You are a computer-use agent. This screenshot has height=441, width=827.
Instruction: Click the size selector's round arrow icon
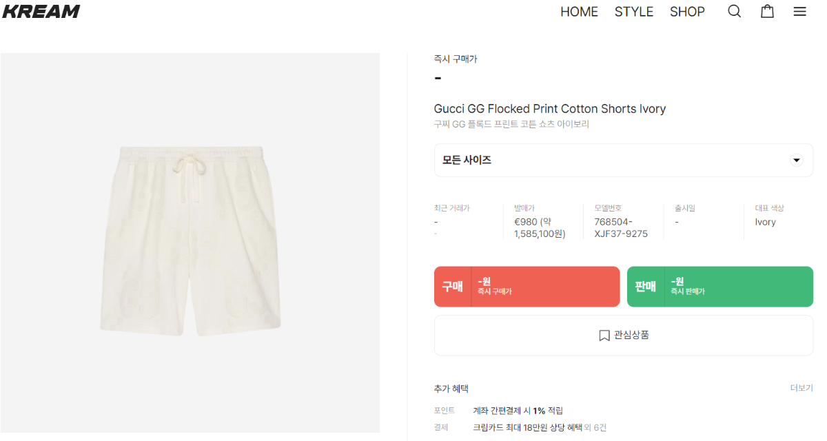[797, 161]
